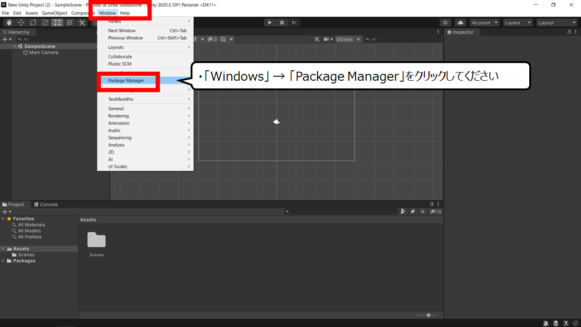This screenshot has width=581, height=327.
Task: Step one frame forward
Action: click(294, 23)
